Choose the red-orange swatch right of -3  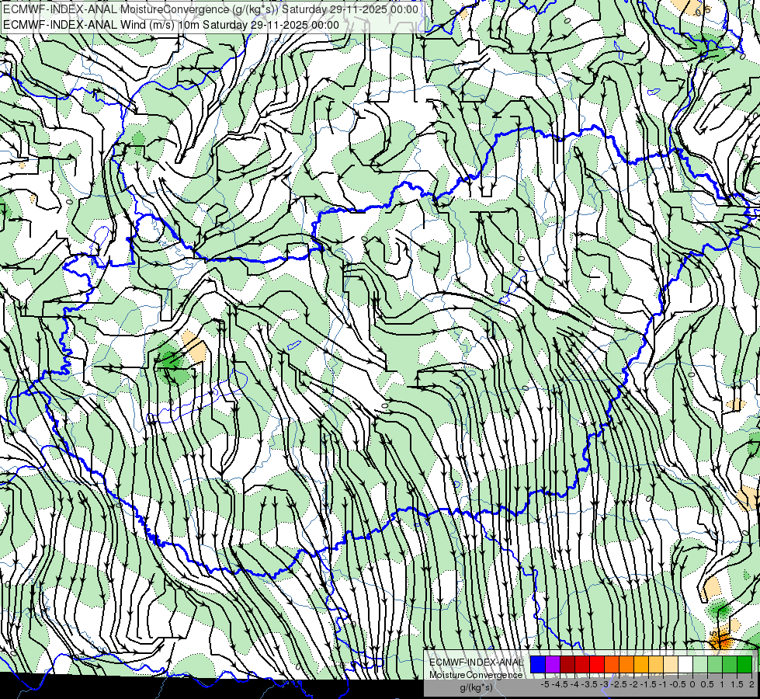tap(612, 664)
